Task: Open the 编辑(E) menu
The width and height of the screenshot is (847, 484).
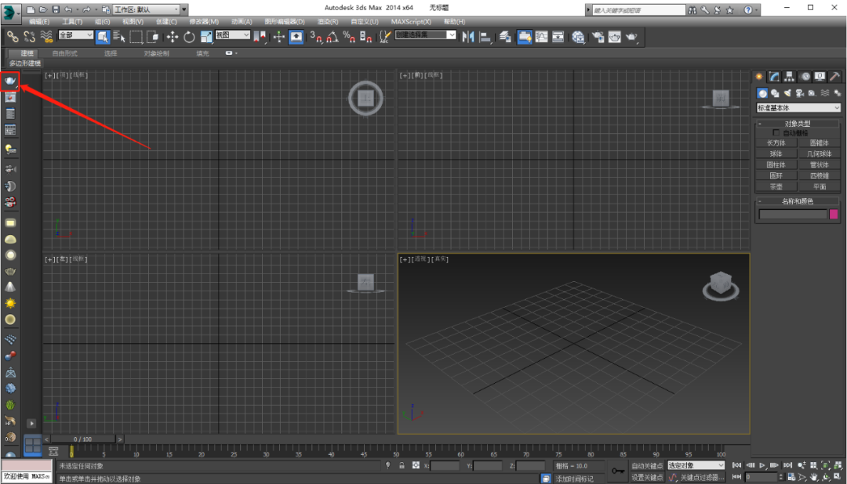Action: [x=39, y=22]
